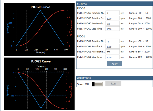This screenshot has width=153, height=111.
Task: Click the rpm unit next to Pn165
Action: coord(123,18)
